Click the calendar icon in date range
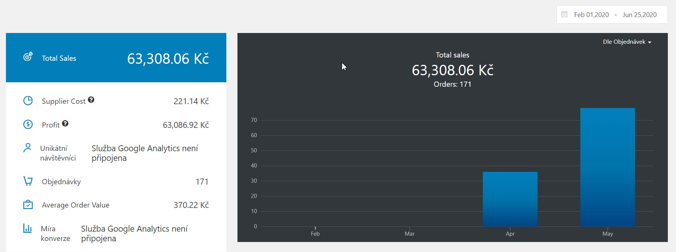676x252 pixels. click(564, 14)
